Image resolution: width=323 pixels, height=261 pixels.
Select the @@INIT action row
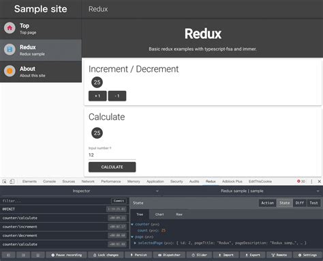pos(65,209)
